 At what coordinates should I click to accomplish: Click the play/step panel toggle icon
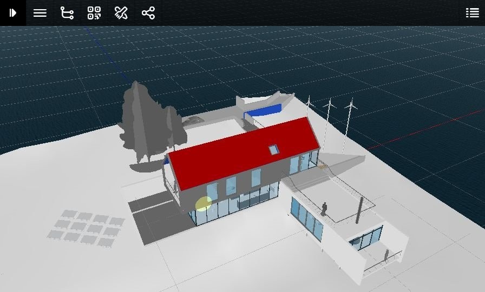pos(12,13)
